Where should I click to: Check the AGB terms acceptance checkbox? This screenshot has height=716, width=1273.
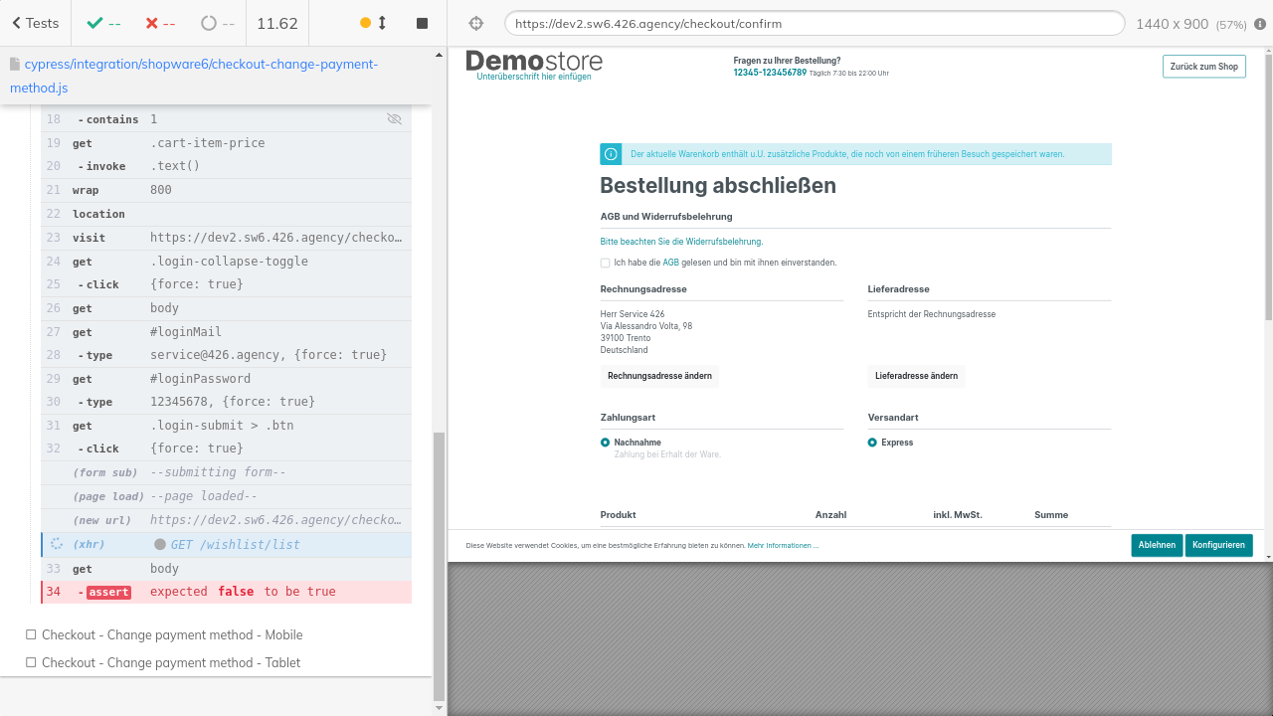[x=605, y=263]
